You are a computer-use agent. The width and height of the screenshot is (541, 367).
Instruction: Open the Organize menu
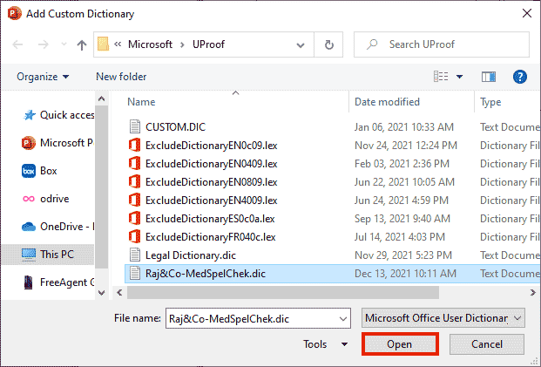(43, 77)
